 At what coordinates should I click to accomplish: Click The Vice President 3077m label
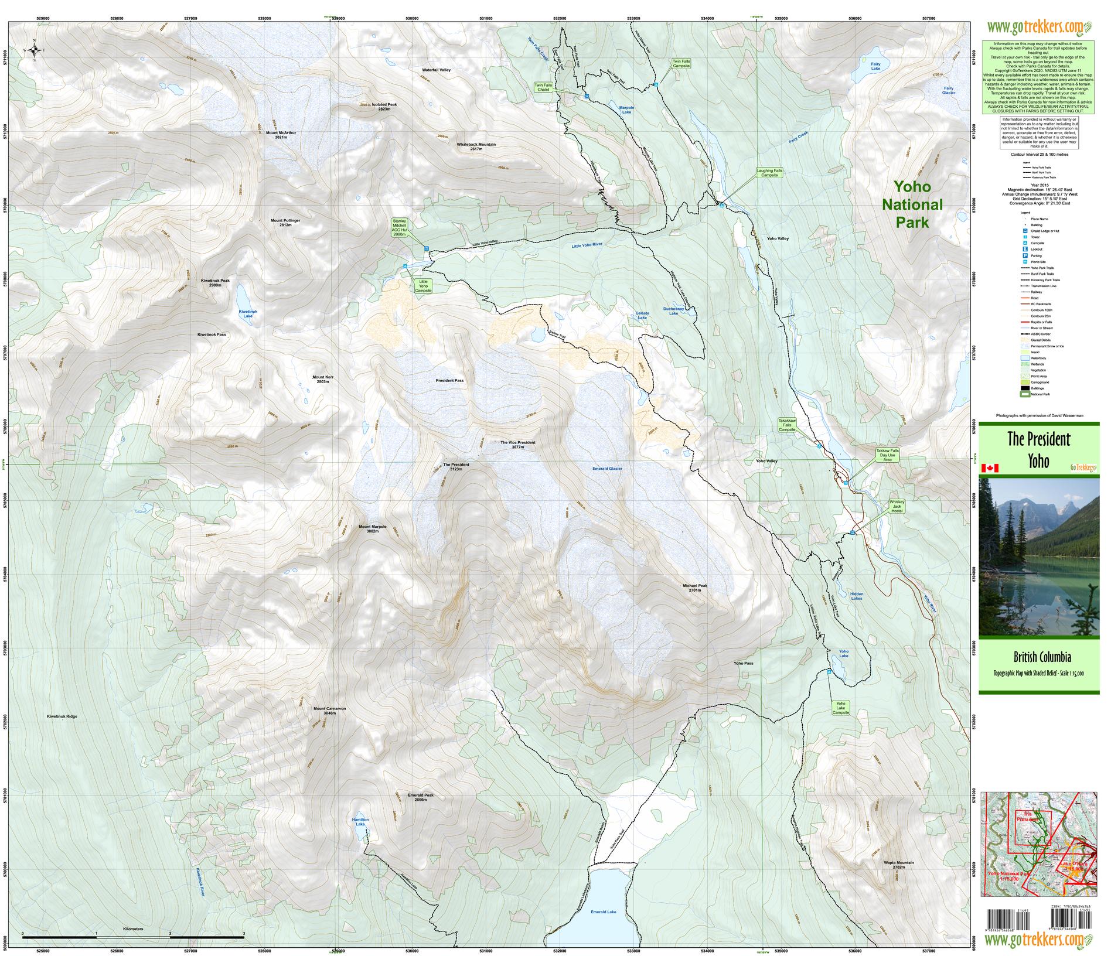tap(517, 445)
